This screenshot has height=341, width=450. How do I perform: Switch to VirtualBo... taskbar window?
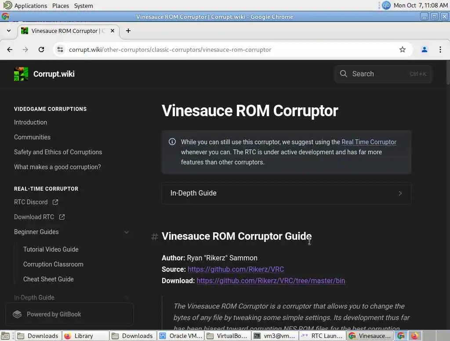pos(228,336)
